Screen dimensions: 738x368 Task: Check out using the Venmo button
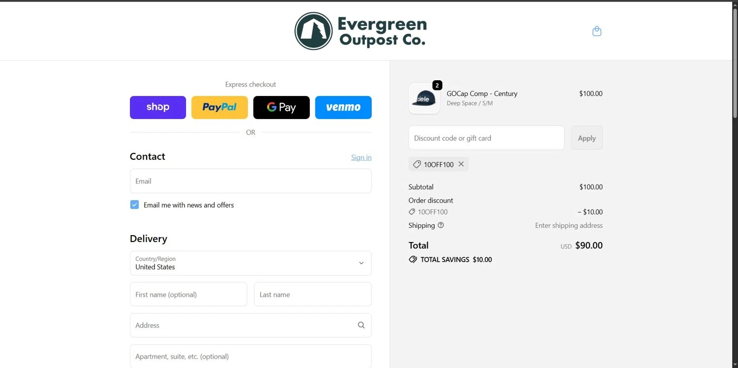click(x=343, y=107)
